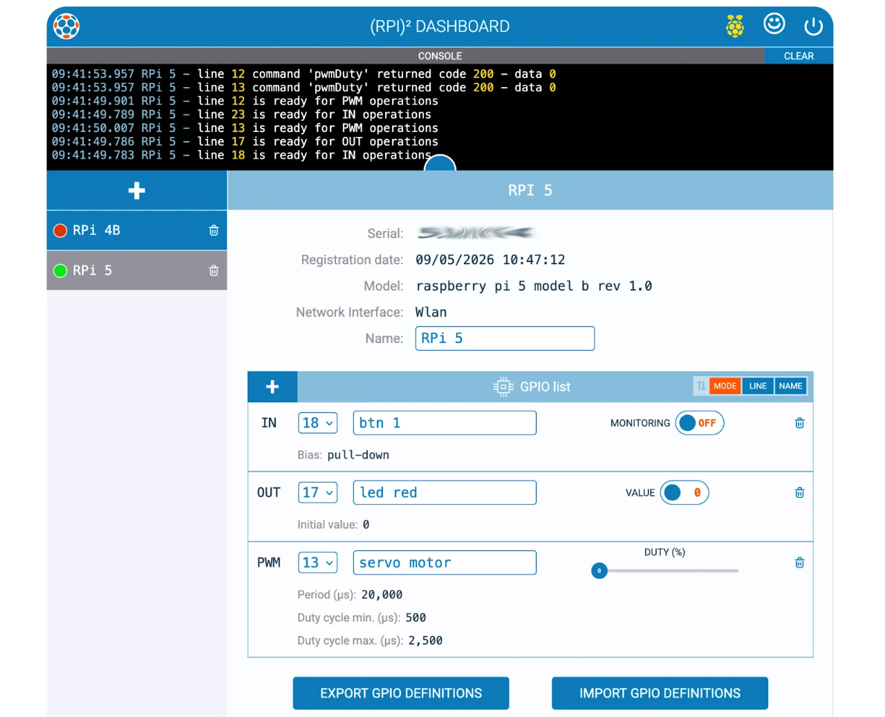Delete the RPi 5 device
Image resolution: width=885 pixels, height=717 pixels.
[214, 270]
